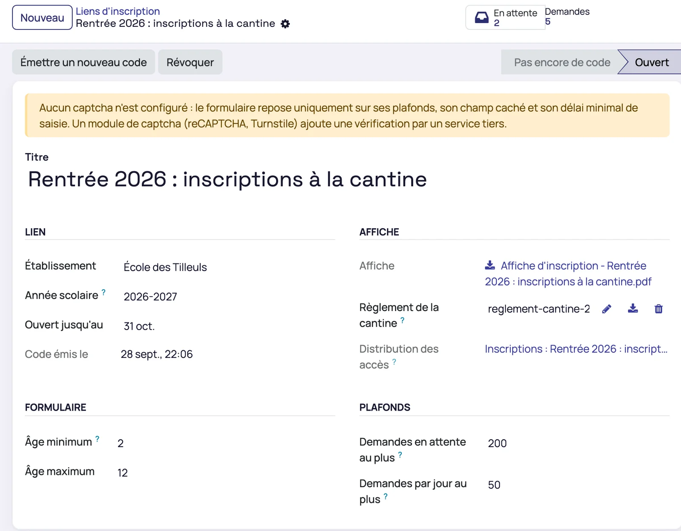Open the Affiche d'inscription PDF link
Screen dimensions: 681x531
[568, 274]
